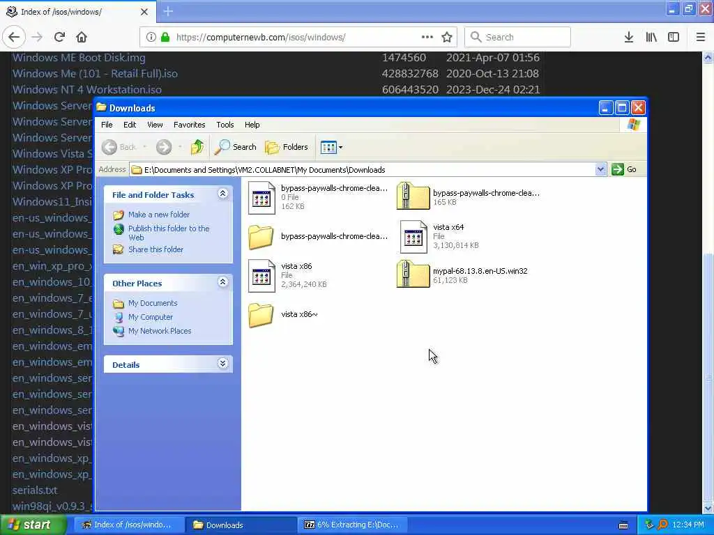714x535 pixels.
Task: Show Firefox downloads arrow
Action: coord(628,37)
